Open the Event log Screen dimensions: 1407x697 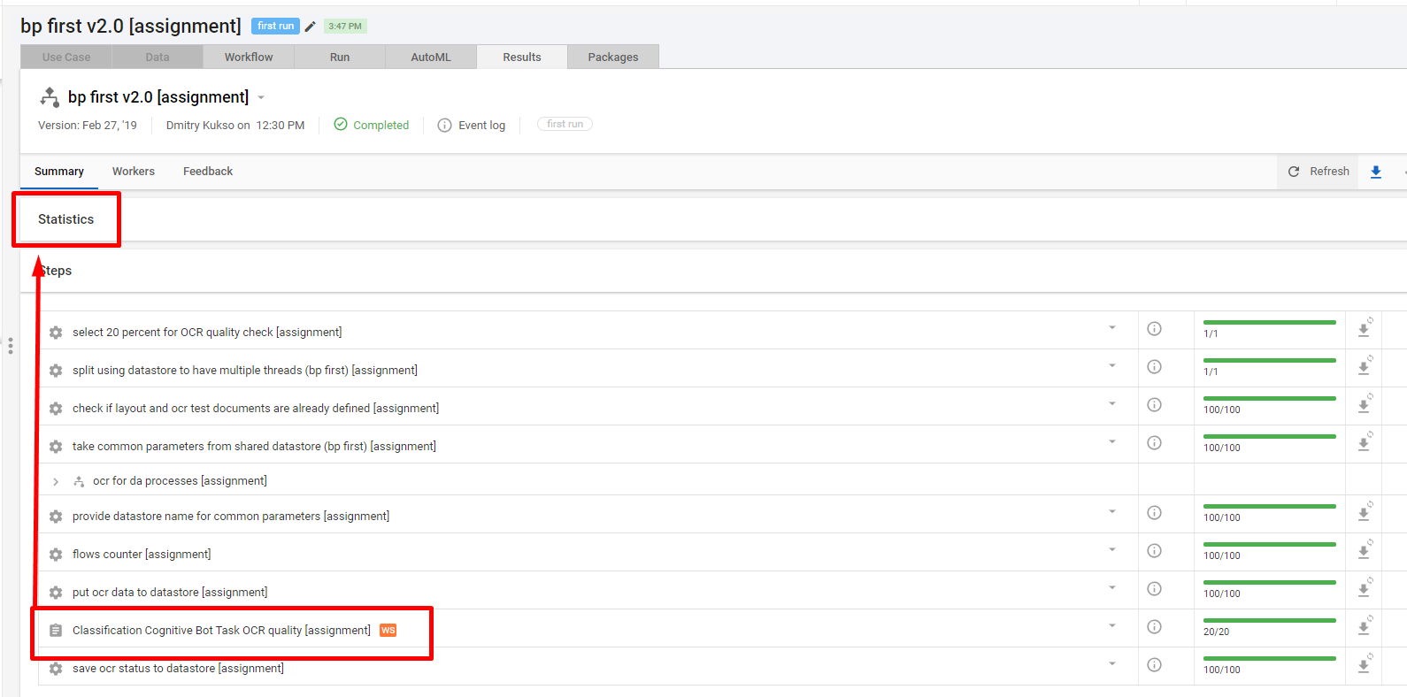pos(472,126)
